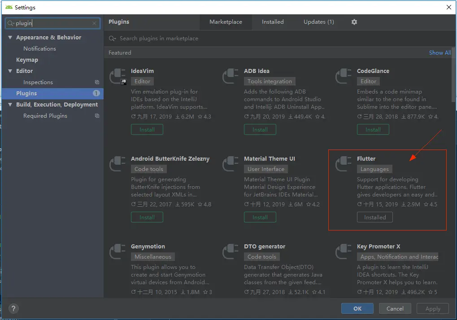Collapse the Editor tree section
The height and width of the screenshot is (320, 457).
click(10, 71)
